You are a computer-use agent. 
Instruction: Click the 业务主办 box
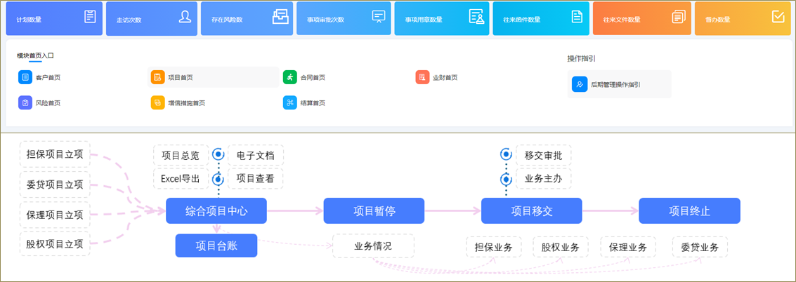544,179
